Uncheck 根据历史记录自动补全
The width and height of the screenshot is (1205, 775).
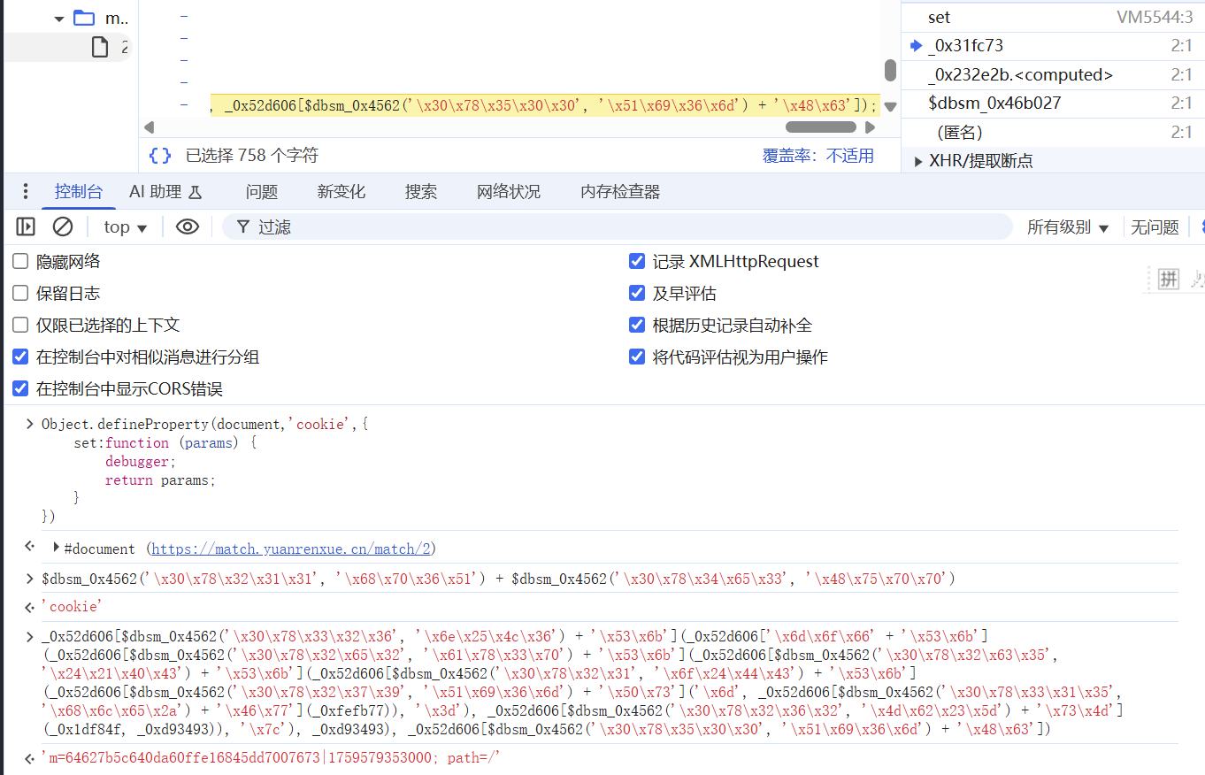pyautogui.click(x=637, y=325)
